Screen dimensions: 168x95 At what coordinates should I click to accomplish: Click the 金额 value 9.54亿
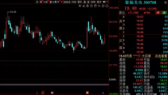139,77
